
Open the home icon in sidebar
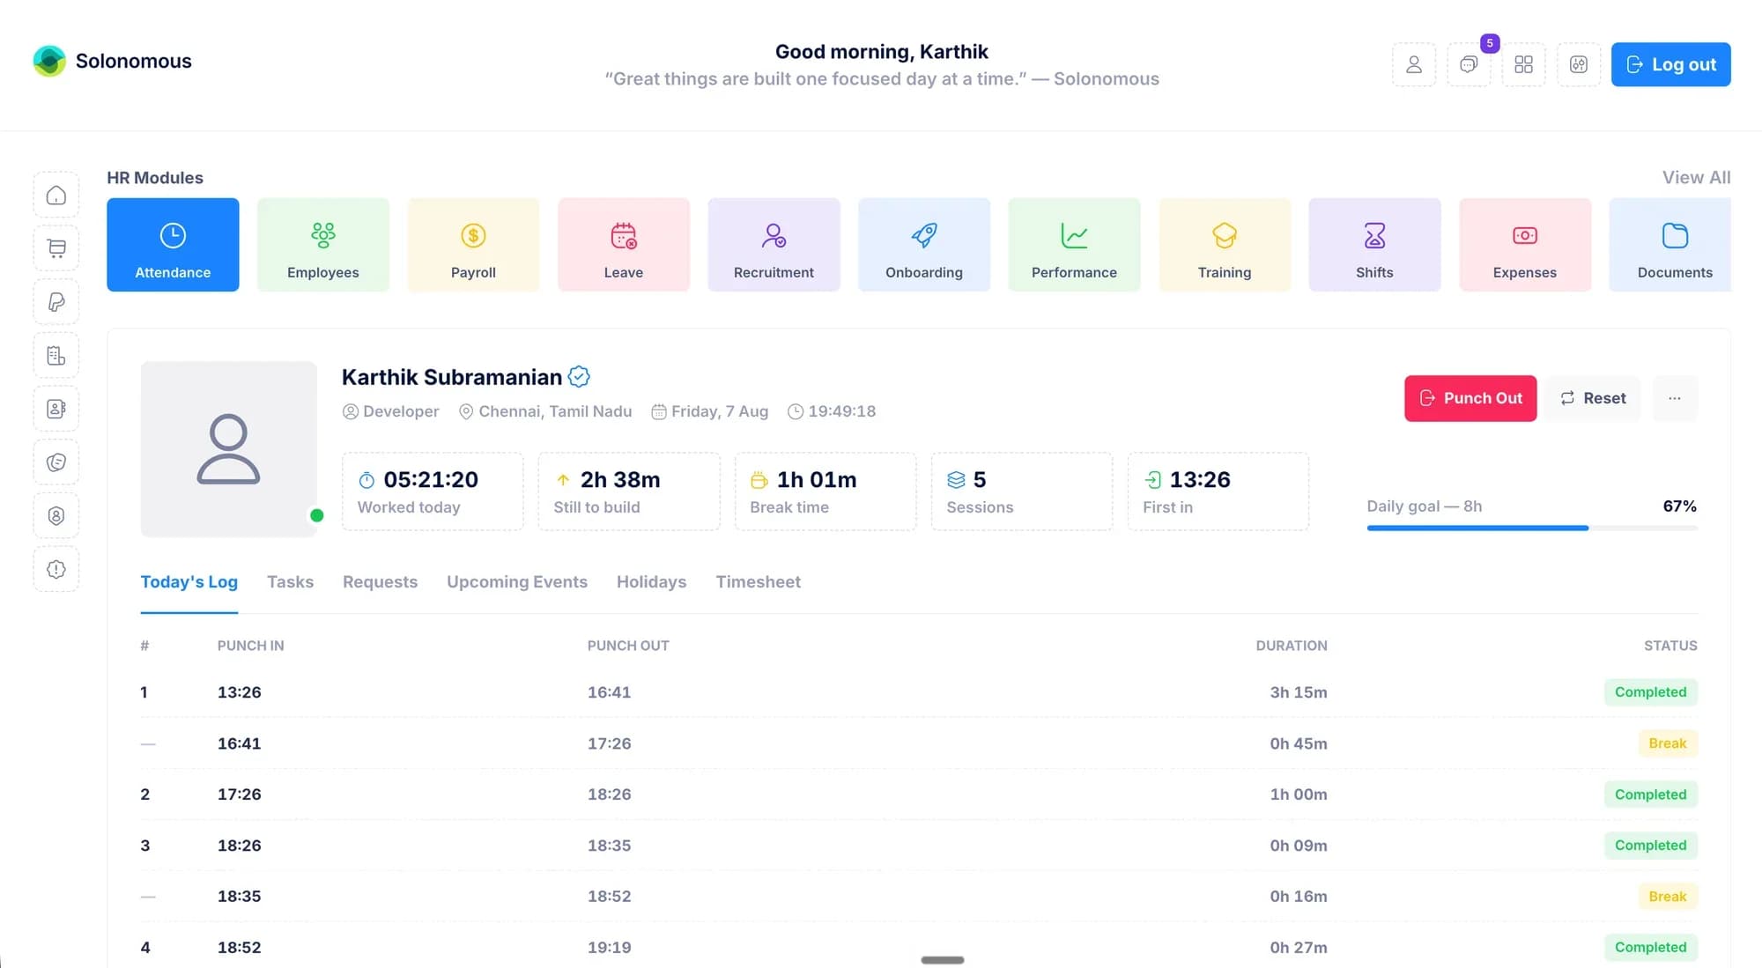[56, 195]
